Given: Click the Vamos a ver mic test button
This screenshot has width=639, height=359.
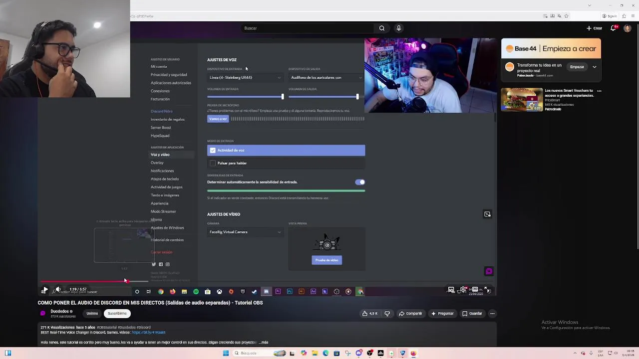Looking at the screenshot, I should pos(218,119).
